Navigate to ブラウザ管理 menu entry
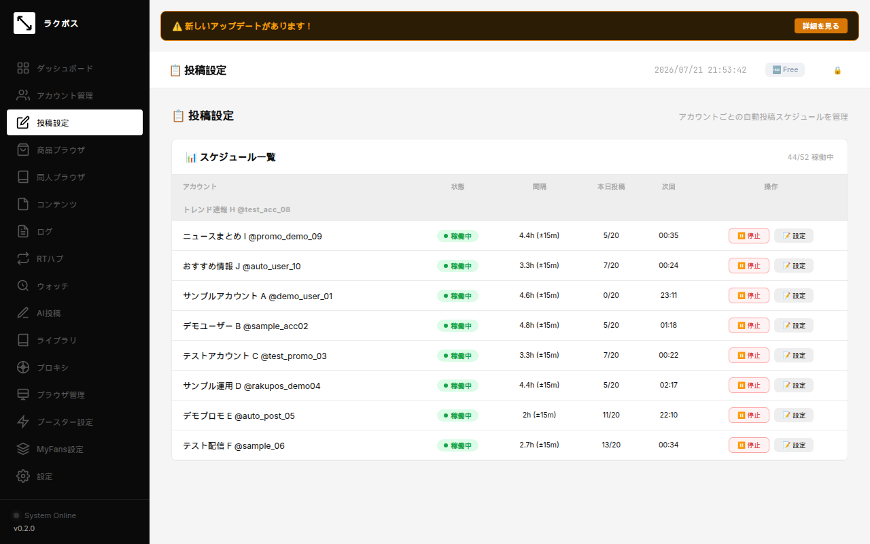The image size is (870, 544). tap(75, 394)
